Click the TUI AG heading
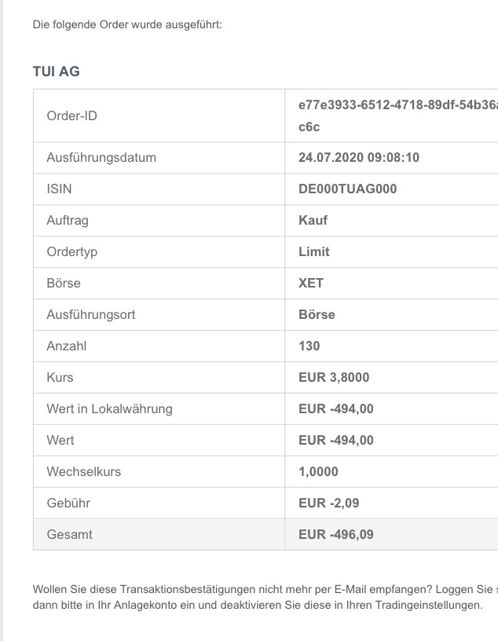 [x=57, y=71]
